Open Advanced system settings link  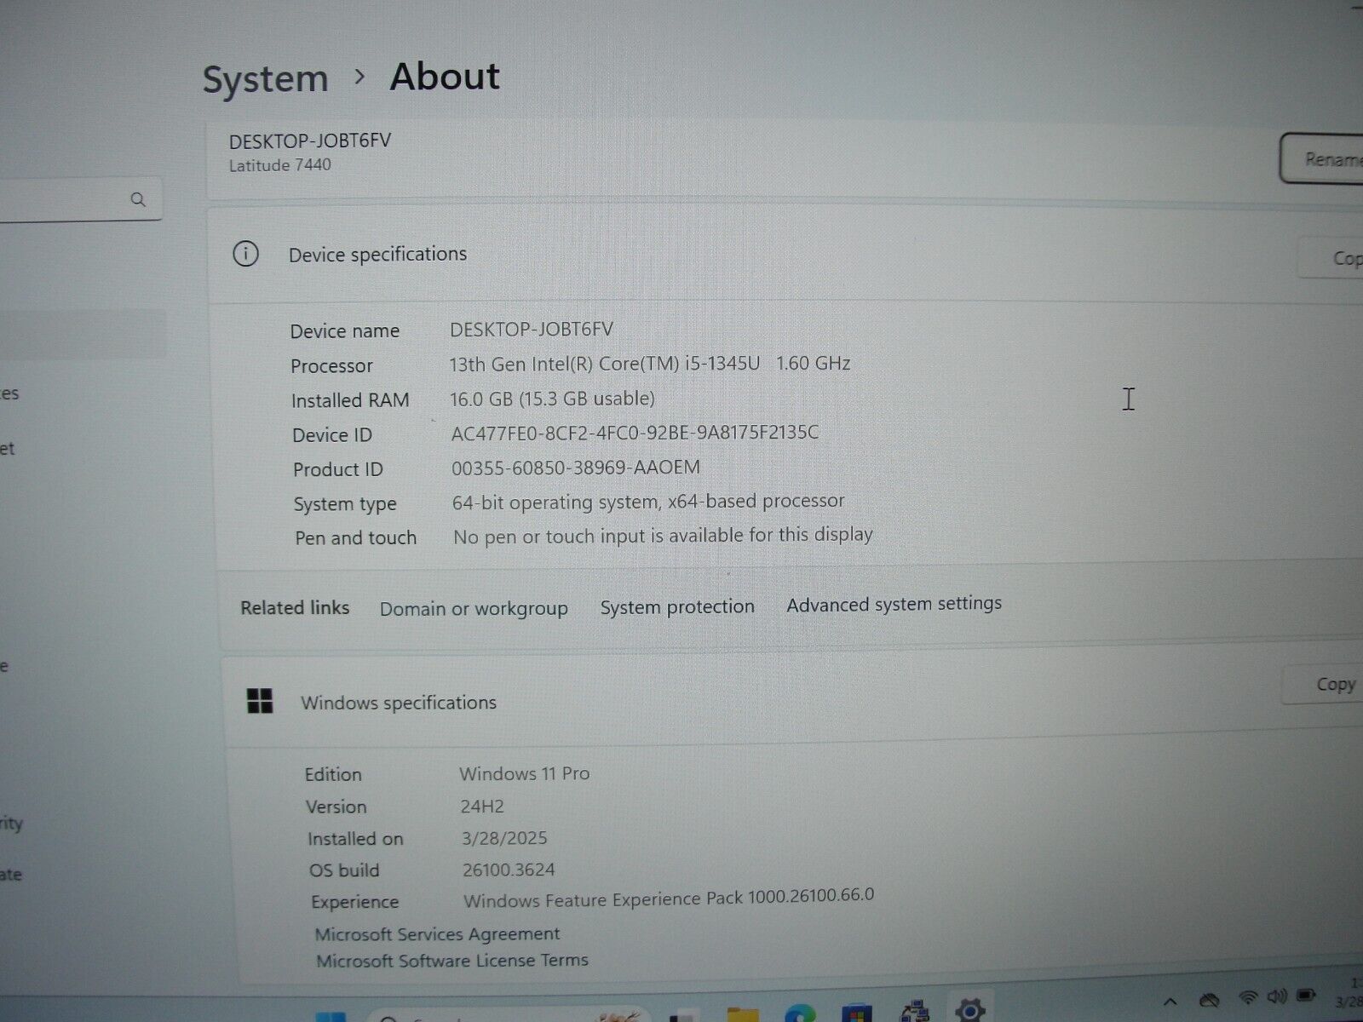tap(894, 604)
